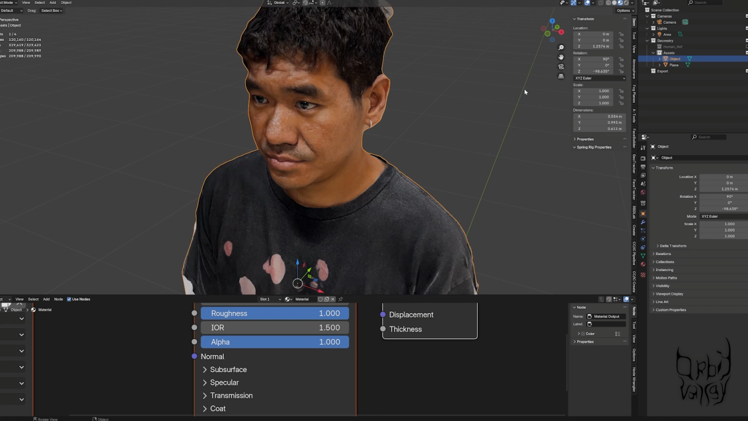Open the Tool properties tab icon
Viewport: 748px width, 421px height.
(x=643, y=148)
